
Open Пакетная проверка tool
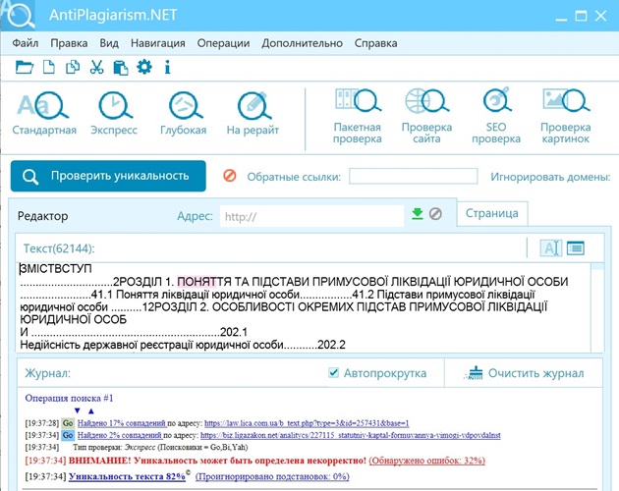click(x=358, y=116)
